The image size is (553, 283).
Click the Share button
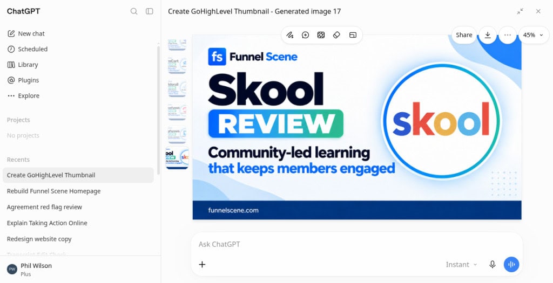[x=464, y=35]
